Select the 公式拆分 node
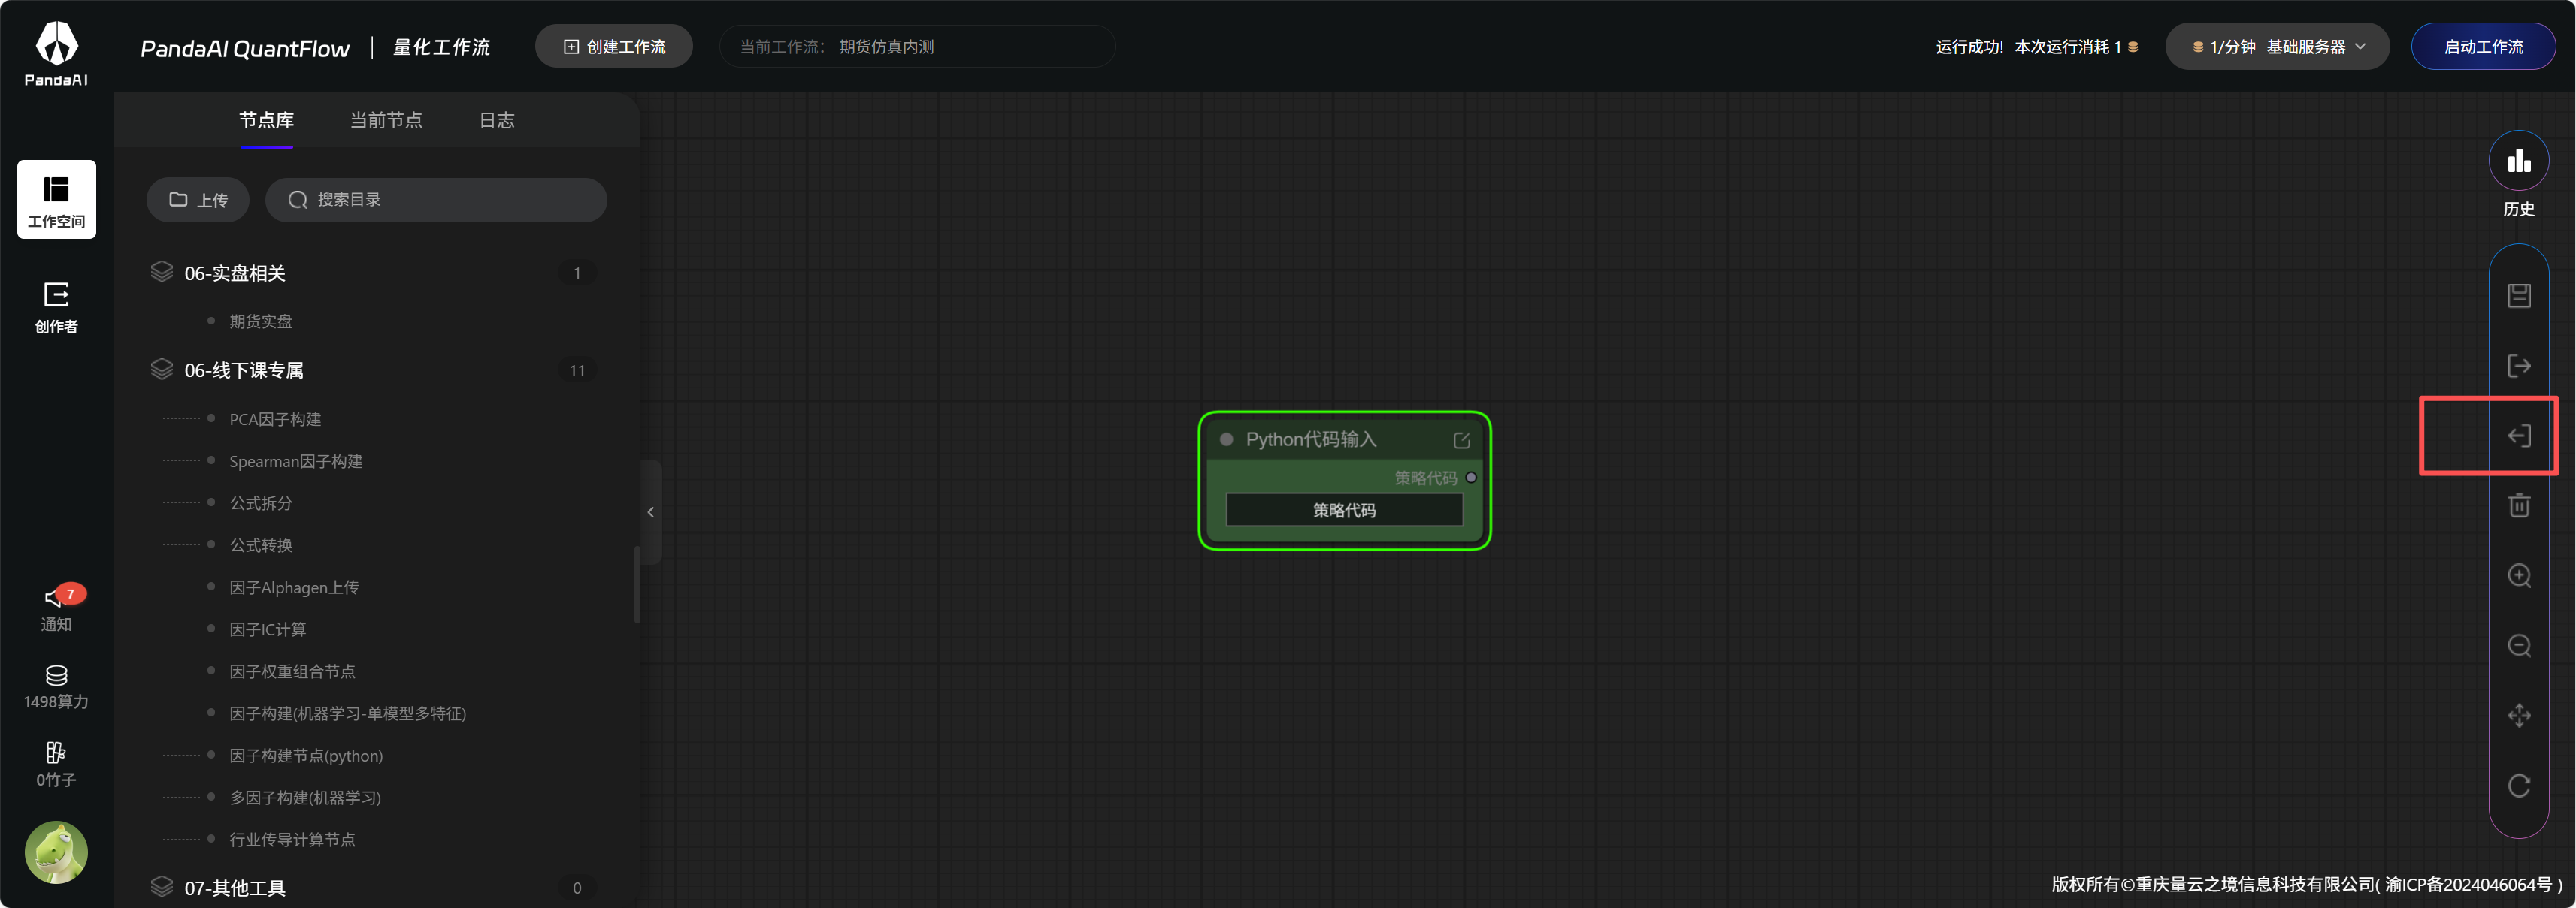2576x908 pixels. point(261,503)
